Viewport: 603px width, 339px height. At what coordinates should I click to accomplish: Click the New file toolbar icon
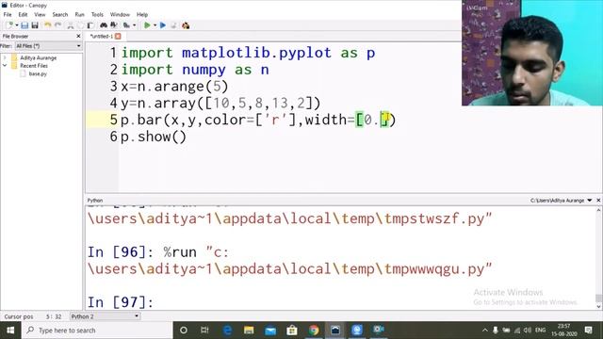coord(9,25)
